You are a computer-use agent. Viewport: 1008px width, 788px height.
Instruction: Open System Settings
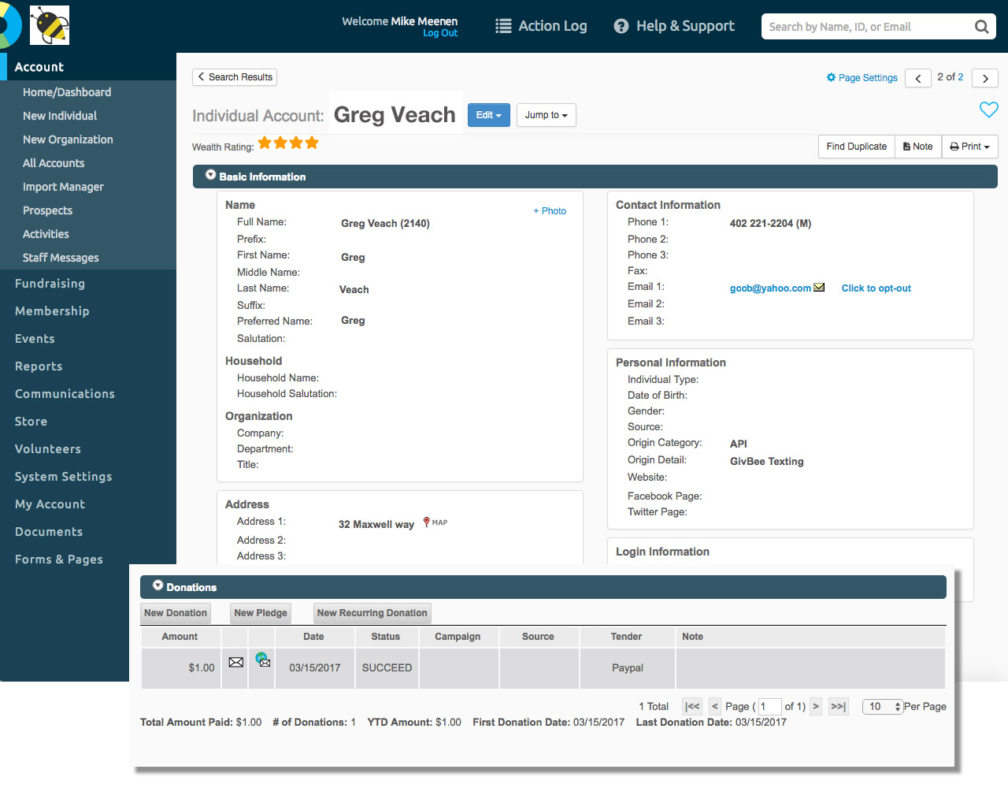[64, 477]
